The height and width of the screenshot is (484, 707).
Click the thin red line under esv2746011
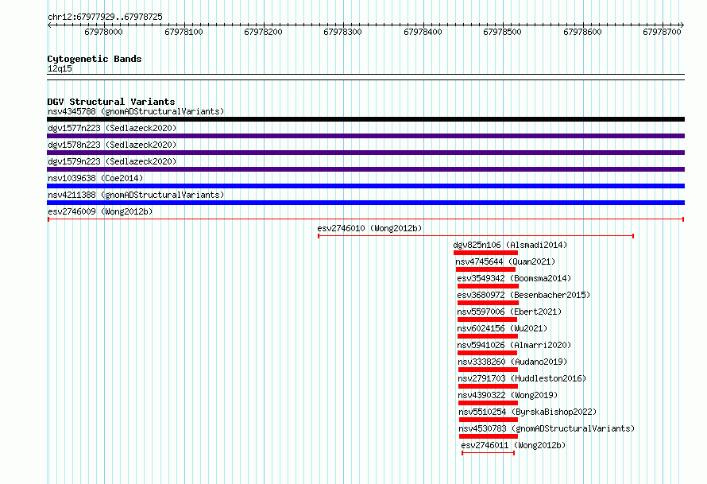coord(488,453)
